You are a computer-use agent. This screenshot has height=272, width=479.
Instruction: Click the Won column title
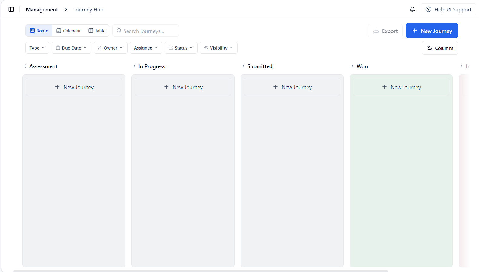coord(362,66)
